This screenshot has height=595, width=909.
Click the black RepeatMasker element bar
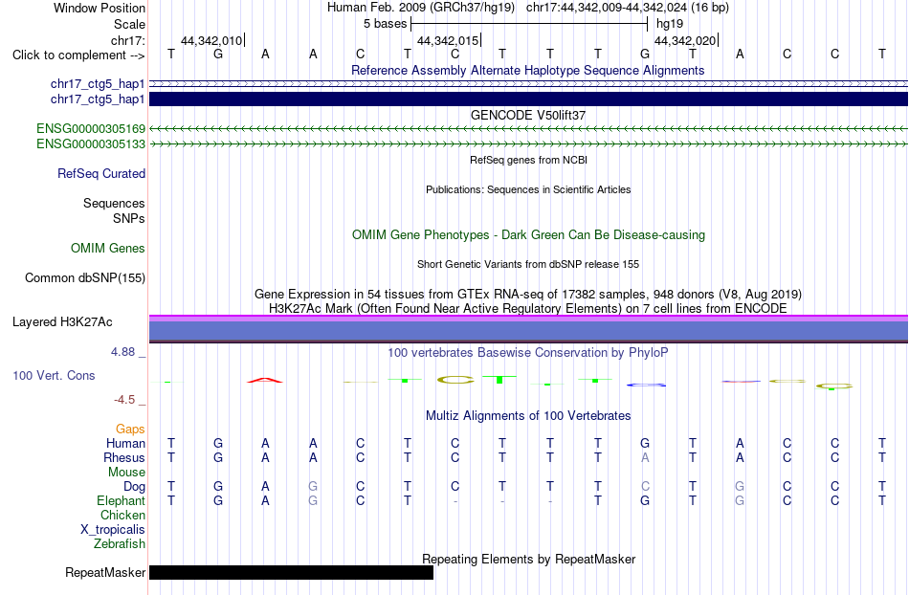point(291,572)
